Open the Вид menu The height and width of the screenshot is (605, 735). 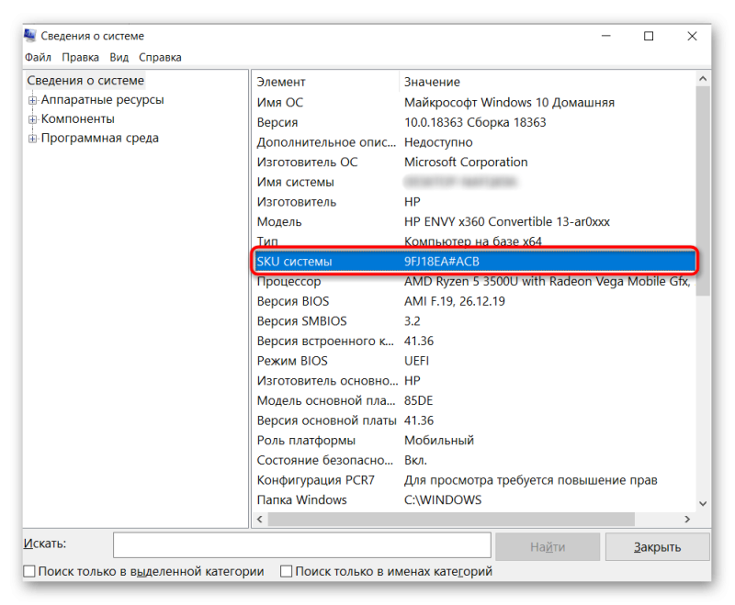(x=119, y=57)
